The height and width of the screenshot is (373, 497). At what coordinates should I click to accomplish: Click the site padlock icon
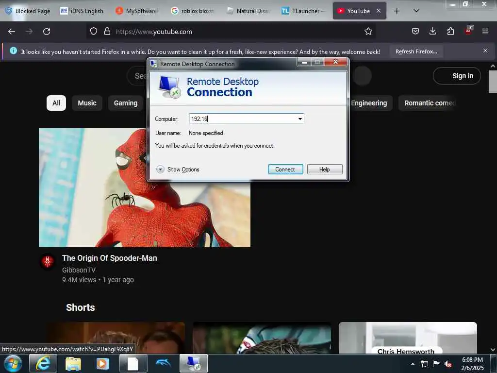(x=107, y=32)
